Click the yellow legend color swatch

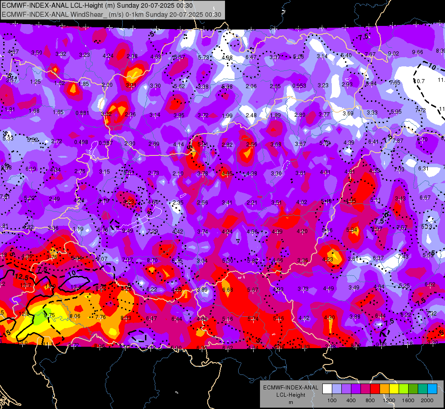[394, 389]
